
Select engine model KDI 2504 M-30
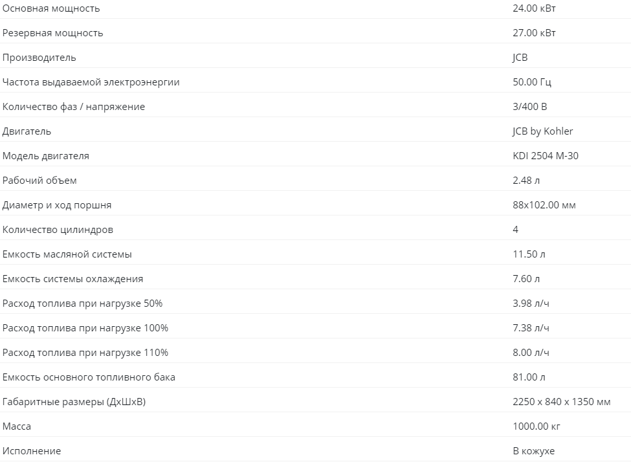pyautogui.click(x=546, y=156)
